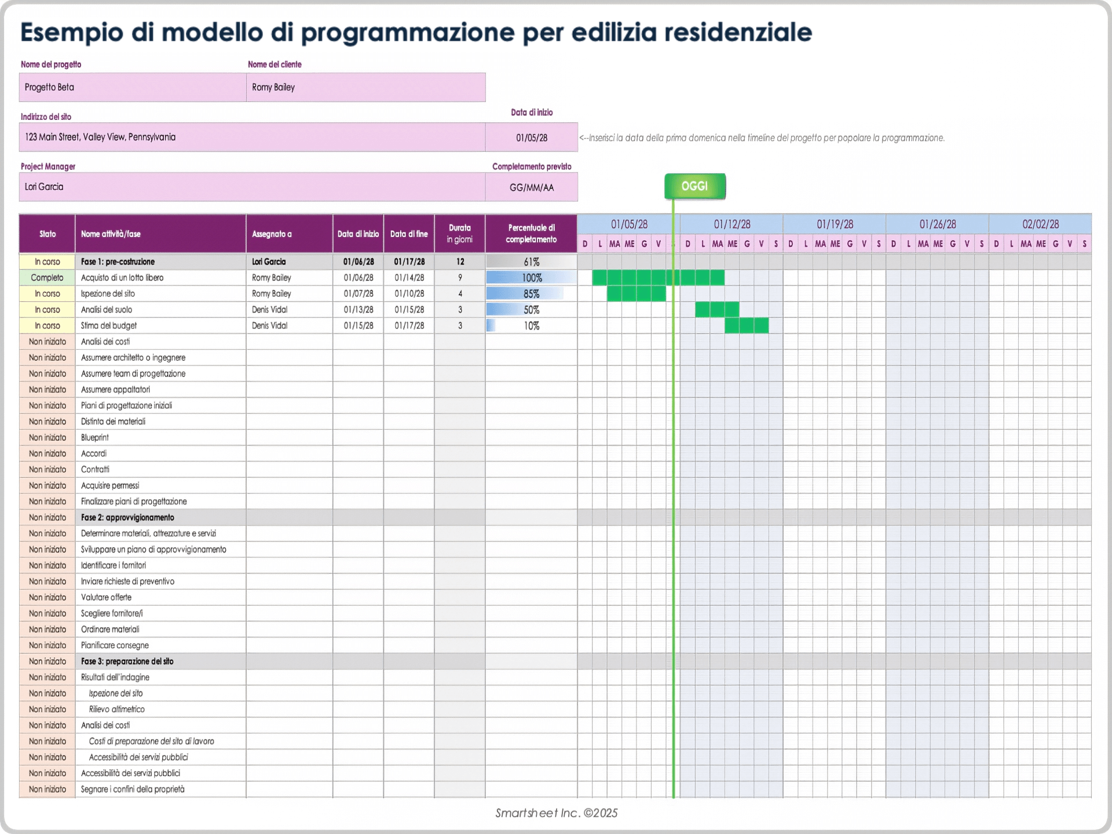
Task: Click the 10% progress cell for Stima del budget
Action: 531,326
